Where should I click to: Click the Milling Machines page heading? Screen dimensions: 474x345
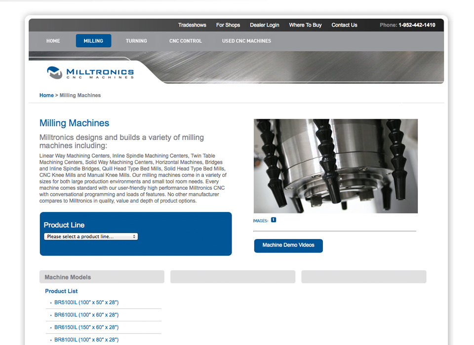click(x=75, y=123)
